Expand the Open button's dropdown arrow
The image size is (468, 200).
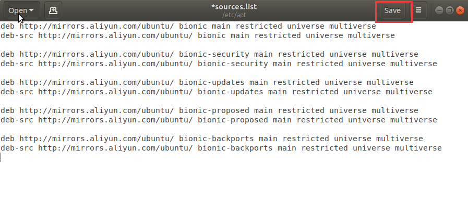click(31, 10)
